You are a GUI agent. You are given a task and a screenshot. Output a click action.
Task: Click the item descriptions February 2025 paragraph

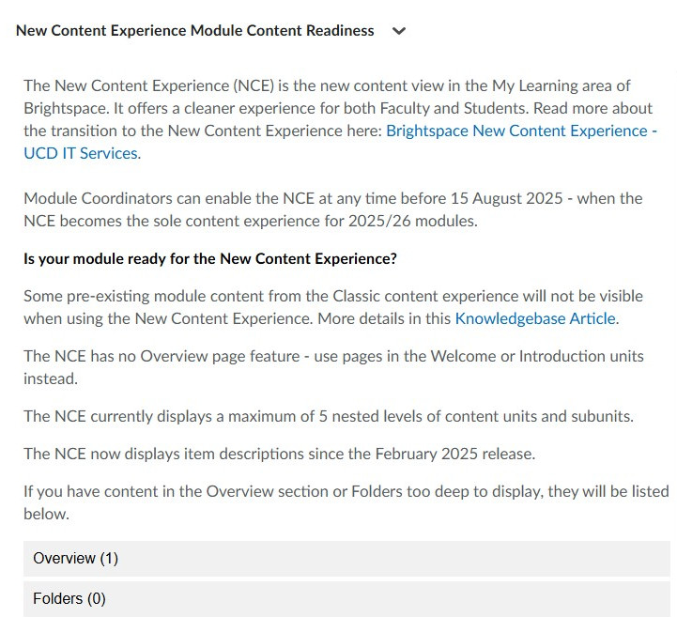(x=279, y=454)
